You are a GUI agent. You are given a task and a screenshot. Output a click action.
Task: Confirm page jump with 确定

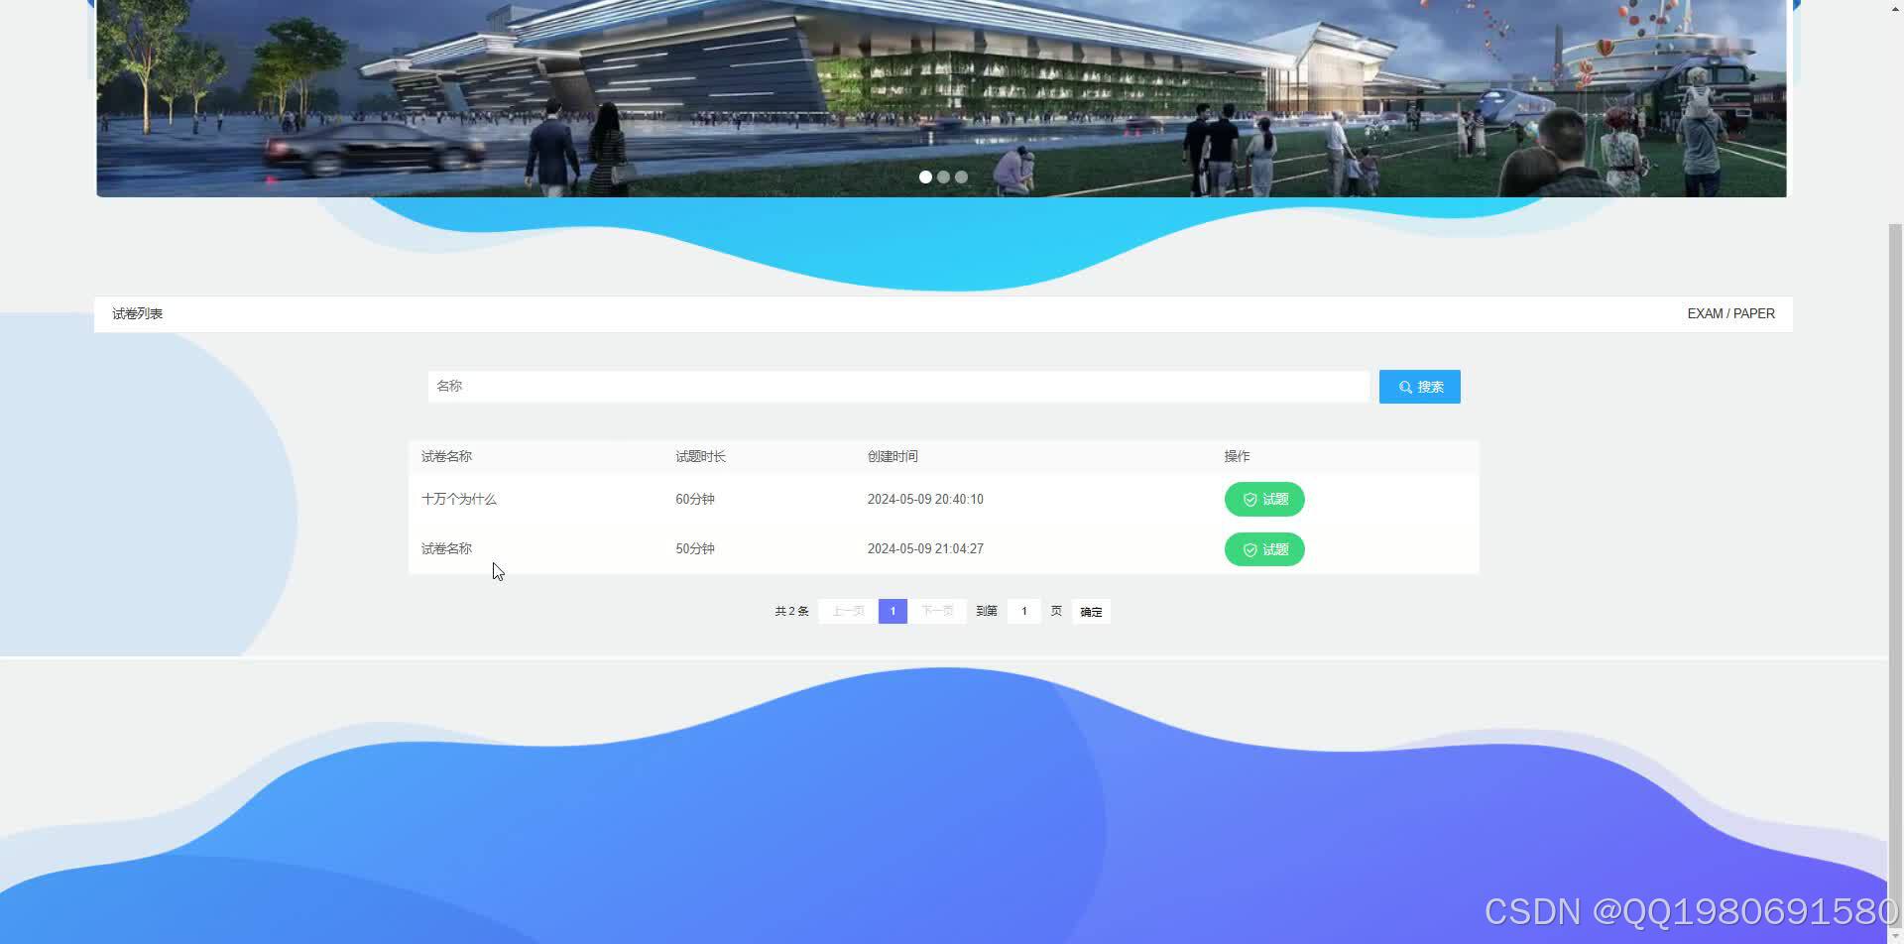(1091, 612)
